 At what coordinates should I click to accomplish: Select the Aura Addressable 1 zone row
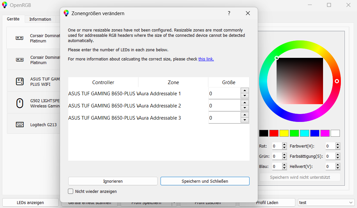[x=159, y=93]
